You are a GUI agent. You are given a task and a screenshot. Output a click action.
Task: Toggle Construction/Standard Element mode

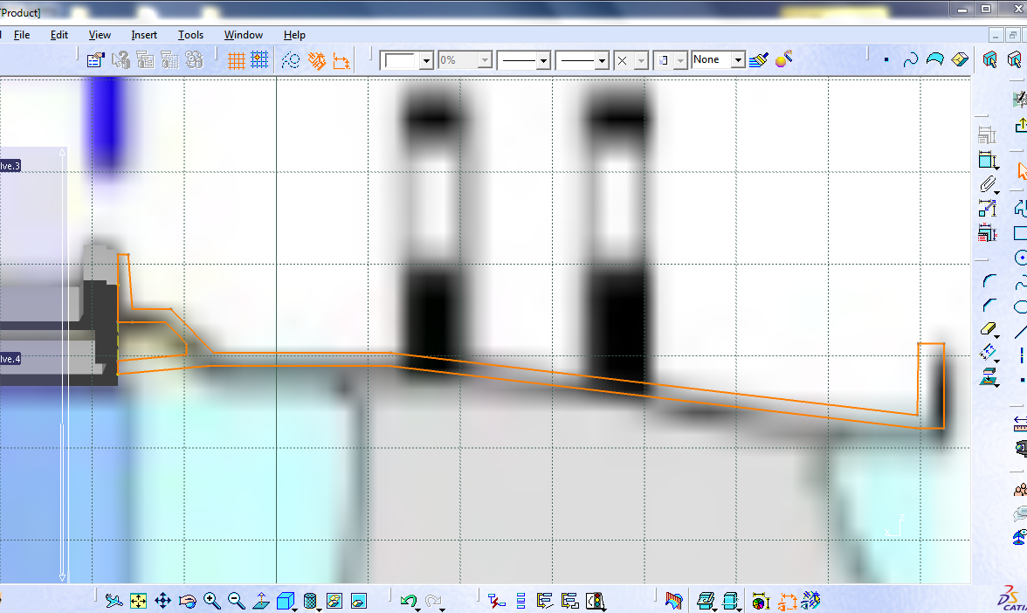tap(290, 60)
